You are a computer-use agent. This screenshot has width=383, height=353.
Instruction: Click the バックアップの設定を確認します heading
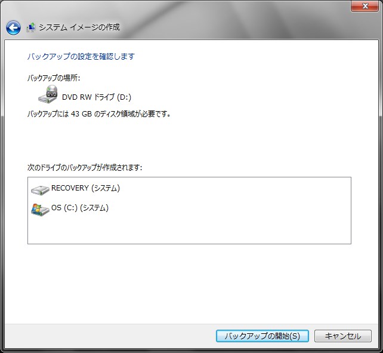[81, 57]
